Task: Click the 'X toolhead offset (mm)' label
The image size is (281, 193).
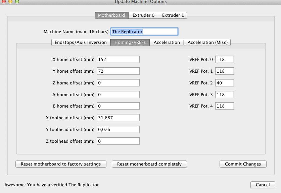Action: 70,118
